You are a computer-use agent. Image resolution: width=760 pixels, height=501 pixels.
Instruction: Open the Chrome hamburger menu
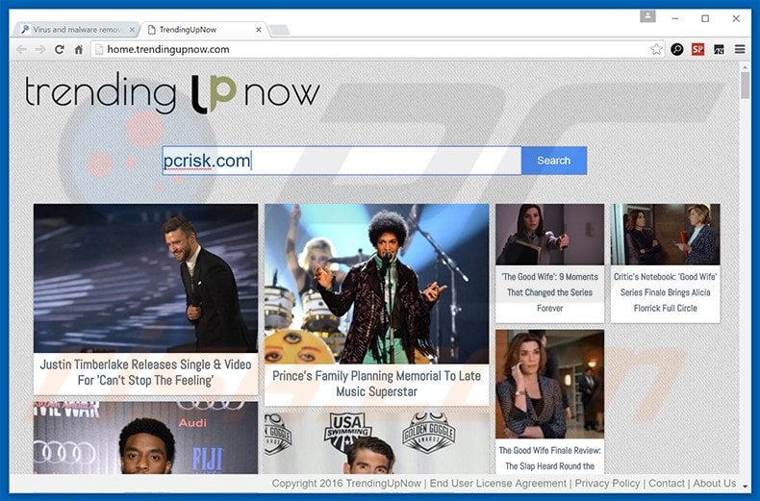pos(740,49)
